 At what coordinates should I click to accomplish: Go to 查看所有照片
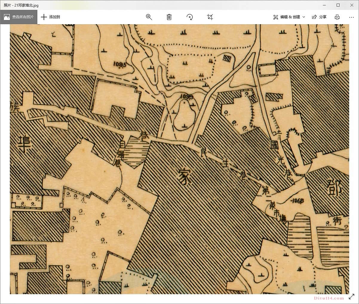(23, 17)
